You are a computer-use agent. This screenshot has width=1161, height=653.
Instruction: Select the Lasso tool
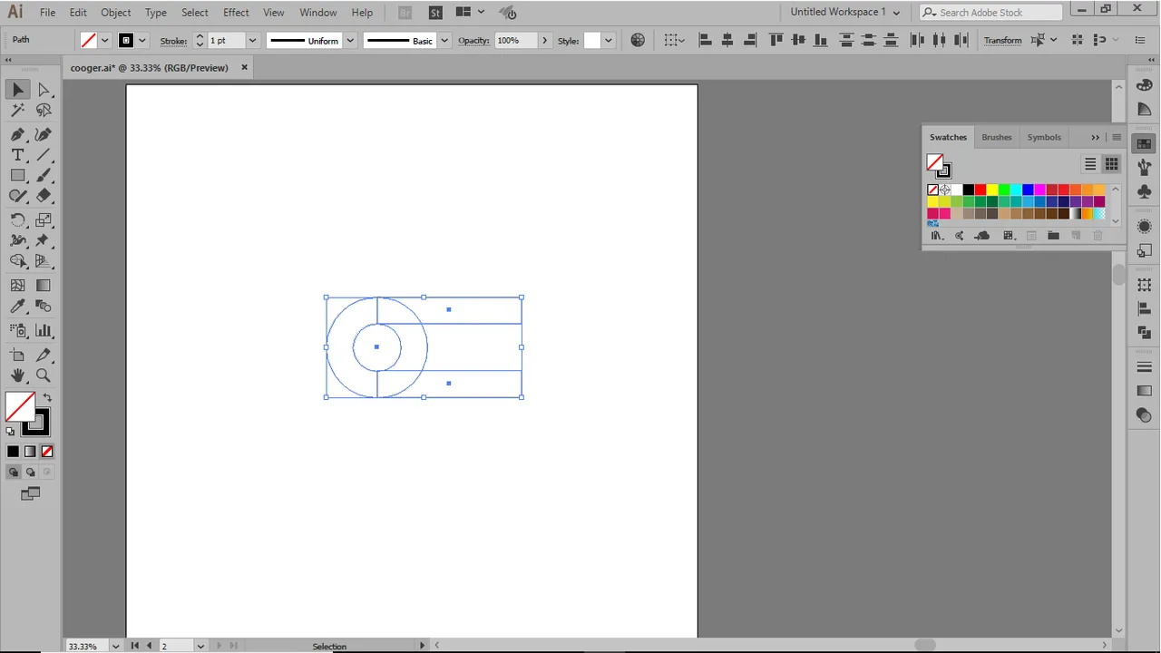pyautogui.click(x=44, y=111)
